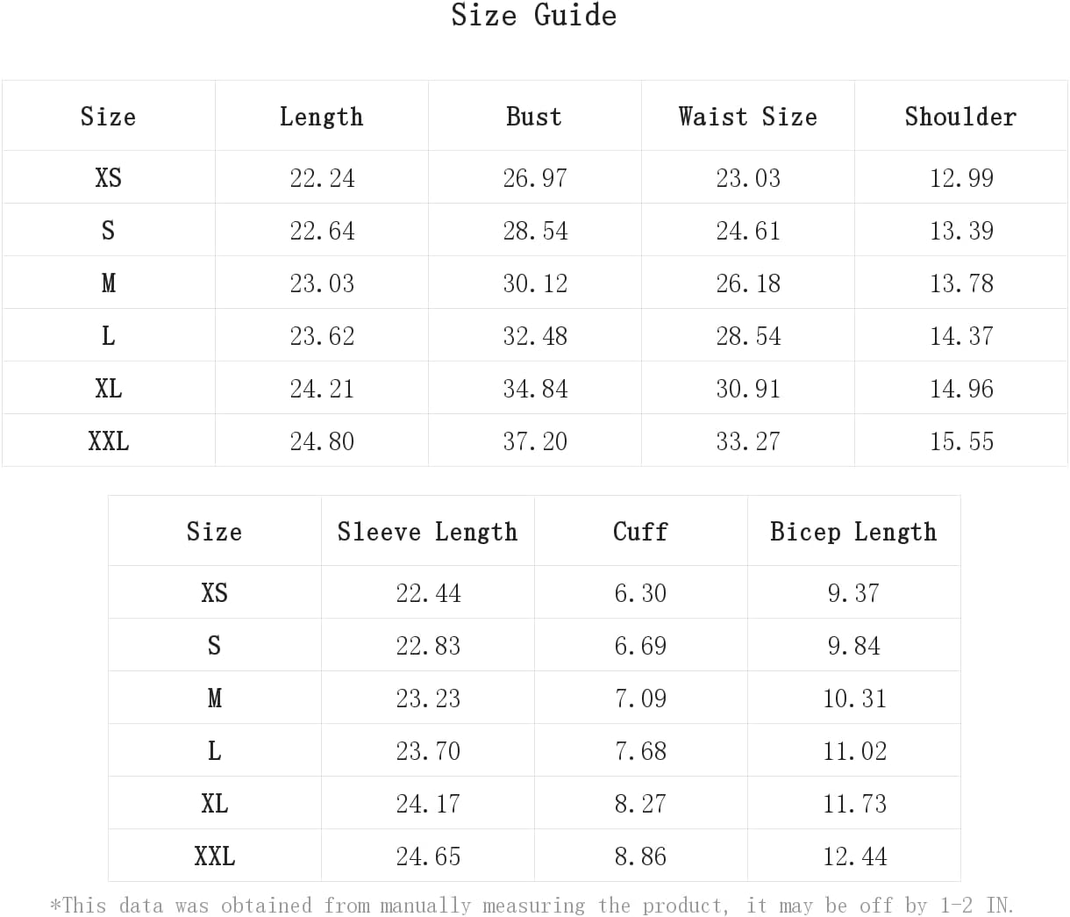This screenshot has width=1070, height=917.
Task: Select the Bicep Length column header
Action: click(x=853, y=532)
